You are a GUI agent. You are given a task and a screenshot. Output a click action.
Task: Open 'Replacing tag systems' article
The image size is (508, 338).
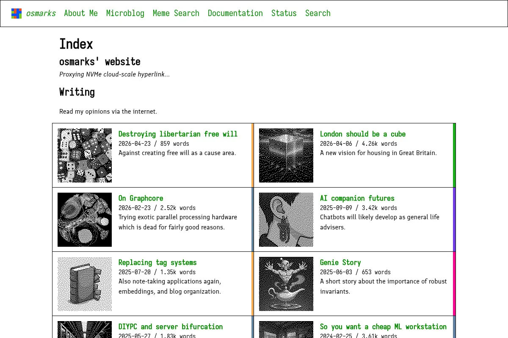tap(157, 262)
